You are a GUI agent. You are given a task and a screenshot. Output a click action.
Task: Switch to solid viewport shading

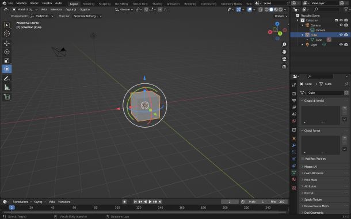click(x=272, y=10)
